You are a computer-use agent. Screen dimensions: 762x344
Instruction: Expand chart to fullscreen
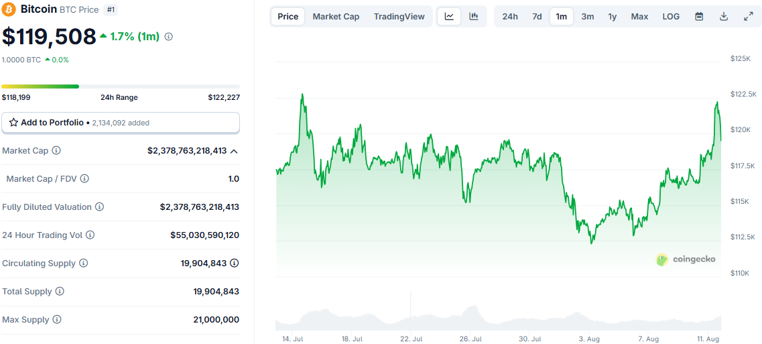coord(749,17)
